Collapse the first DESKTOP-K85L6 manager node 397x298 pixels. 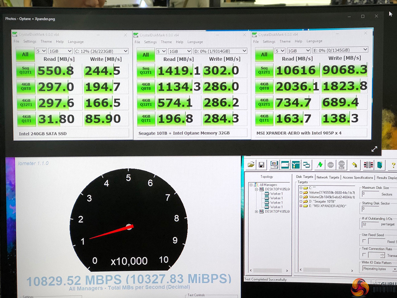click(x=256, y=189)
